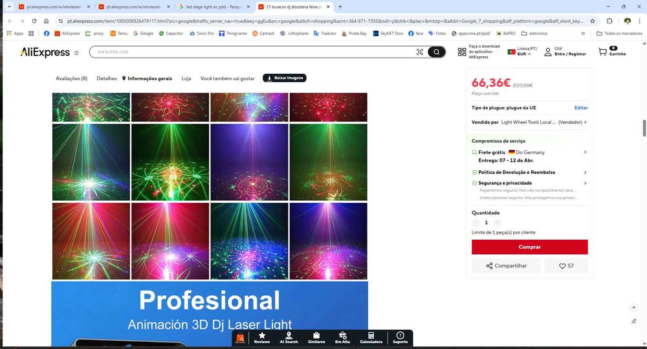Screen dimensions: 647x349
Task: Click the page vertical scrollbar thumb
Action: pyautogui.click(x=644, y=128)
